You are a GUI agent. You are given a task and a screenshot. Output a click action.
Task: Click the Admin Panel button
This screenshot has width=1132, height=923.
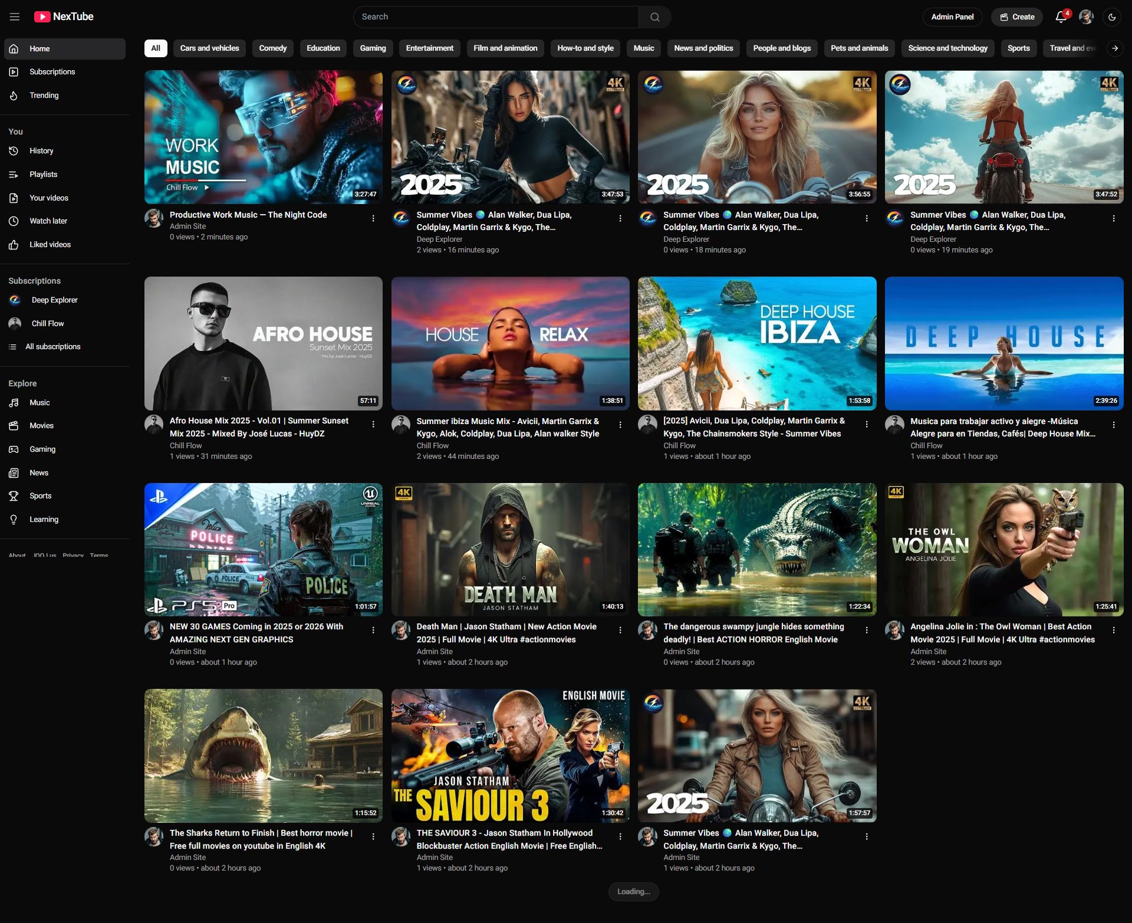(952, 17)
